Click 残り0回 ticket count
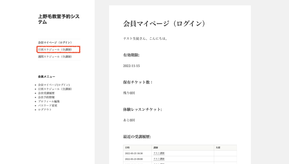This screenshot has height=164, width=289. coord(129,93)
